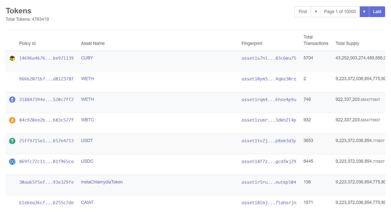
Task: Click the 749 transactions value for WETH
Action: click(307, 99)
